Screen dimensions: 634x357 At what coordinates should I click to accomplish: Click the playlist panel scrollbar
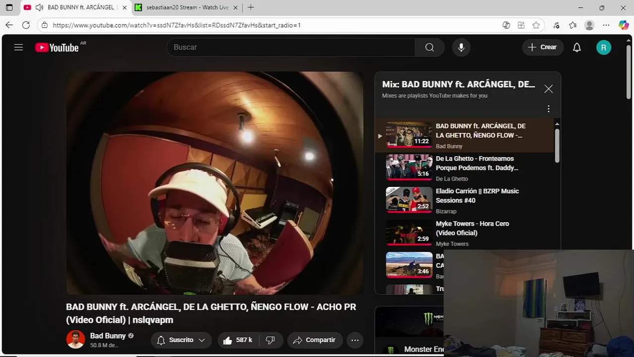tap(557, 145)
